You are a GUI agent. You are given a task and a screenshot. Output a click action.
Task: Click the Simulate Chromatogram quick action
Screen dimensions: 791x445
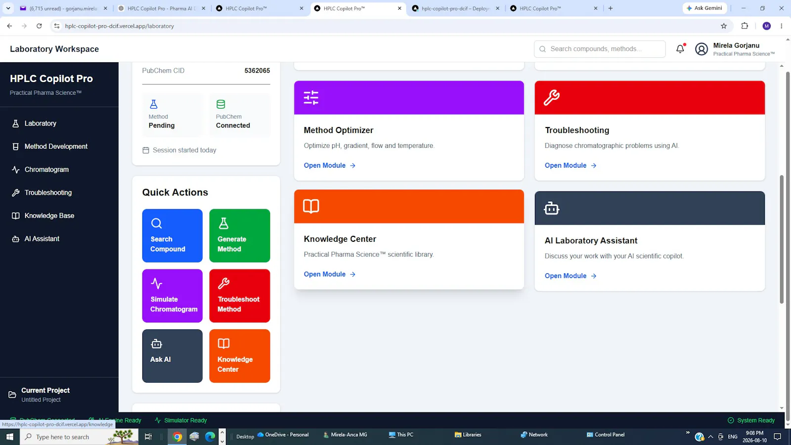[x=173, y=296]
